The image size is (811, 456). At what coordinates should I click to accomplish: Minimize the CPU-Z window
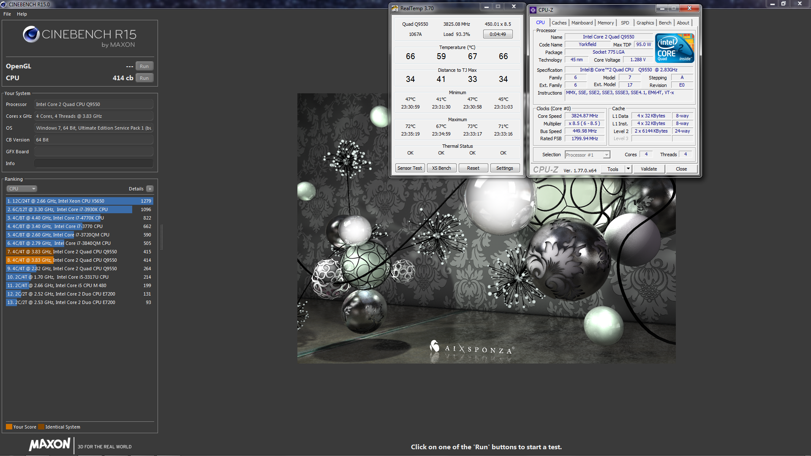[662, 8]
